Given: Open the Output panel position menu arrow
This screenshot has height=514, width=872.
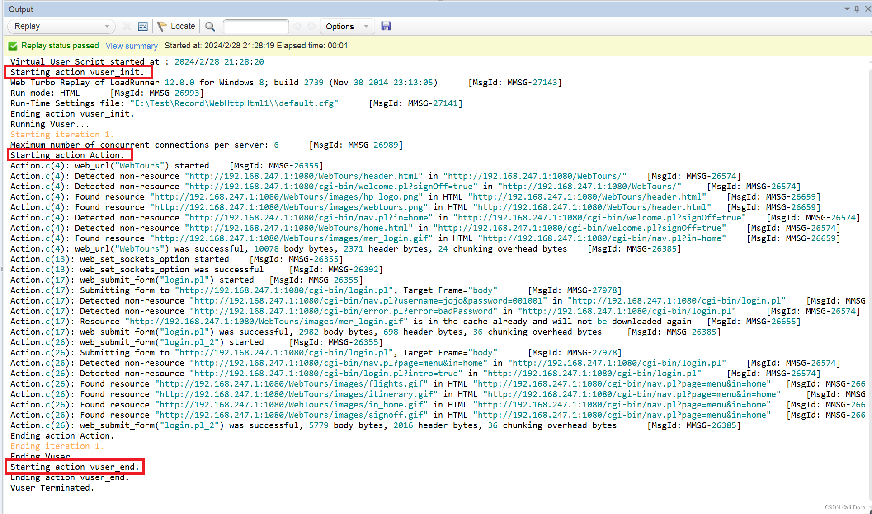Looking at the screenshot, I should click(847, 9).
